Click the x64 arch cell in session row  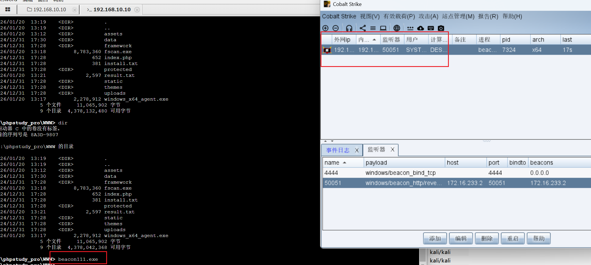pos(545,50)
